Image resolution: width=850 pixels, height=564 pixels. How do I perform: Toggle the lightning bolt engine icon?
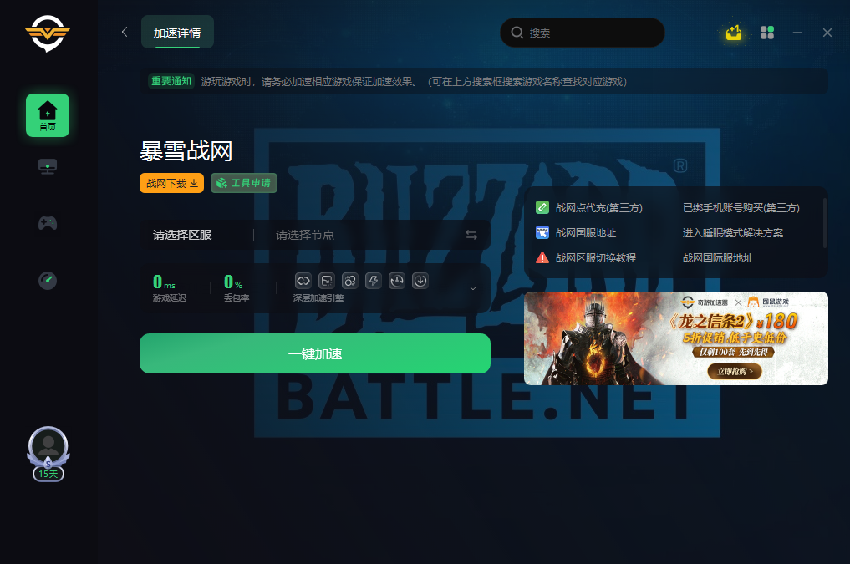pyautogui.click(x=374, y=281)
